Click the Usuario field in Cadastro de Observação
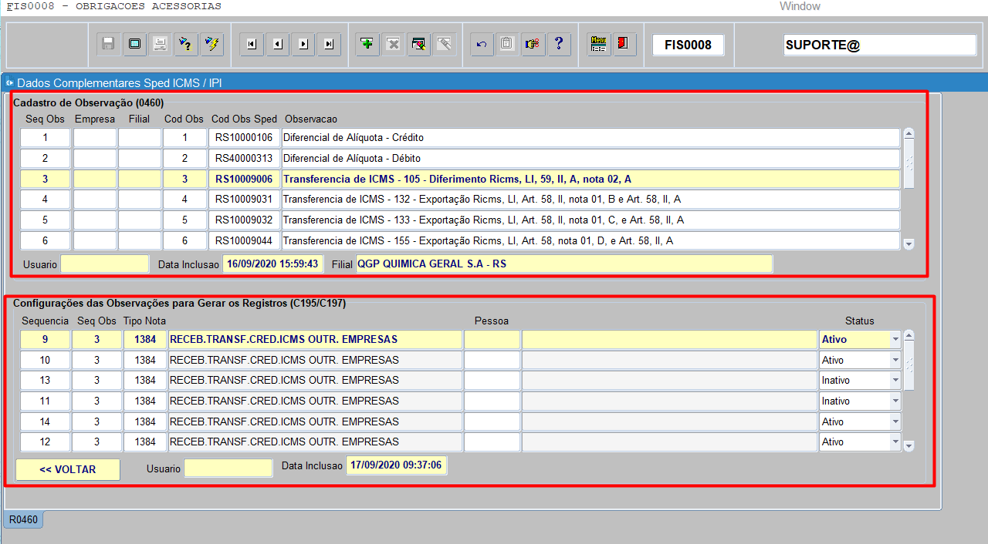 point(105,264)
